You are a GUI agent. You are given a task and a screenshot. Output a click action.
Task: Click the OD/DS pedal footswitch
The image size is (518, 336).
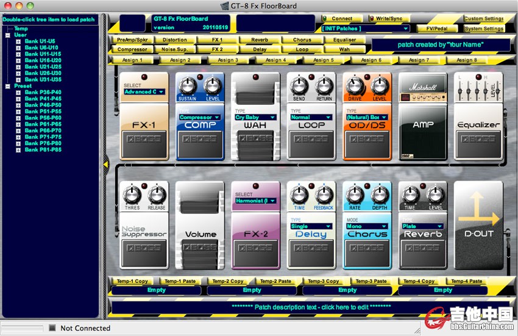pyautogui.click(x=367, y=144)
